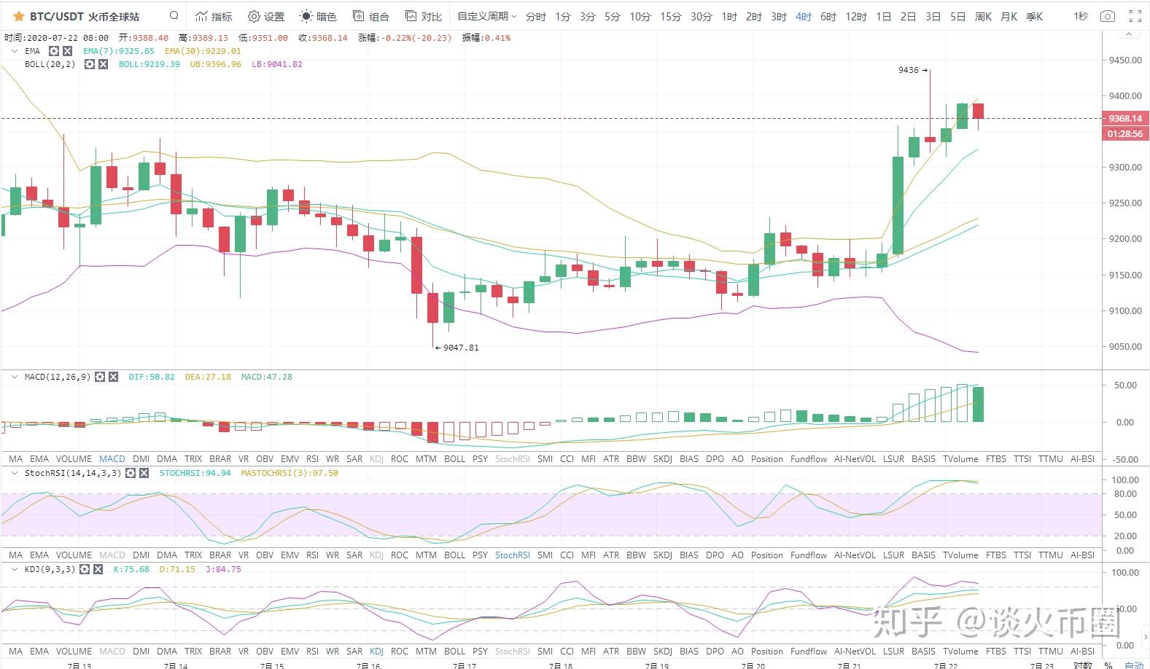Viewport: 1150px width, 669px height.
Task: Collapse the MACD indicator legend
Action: (x=15, y=377)
